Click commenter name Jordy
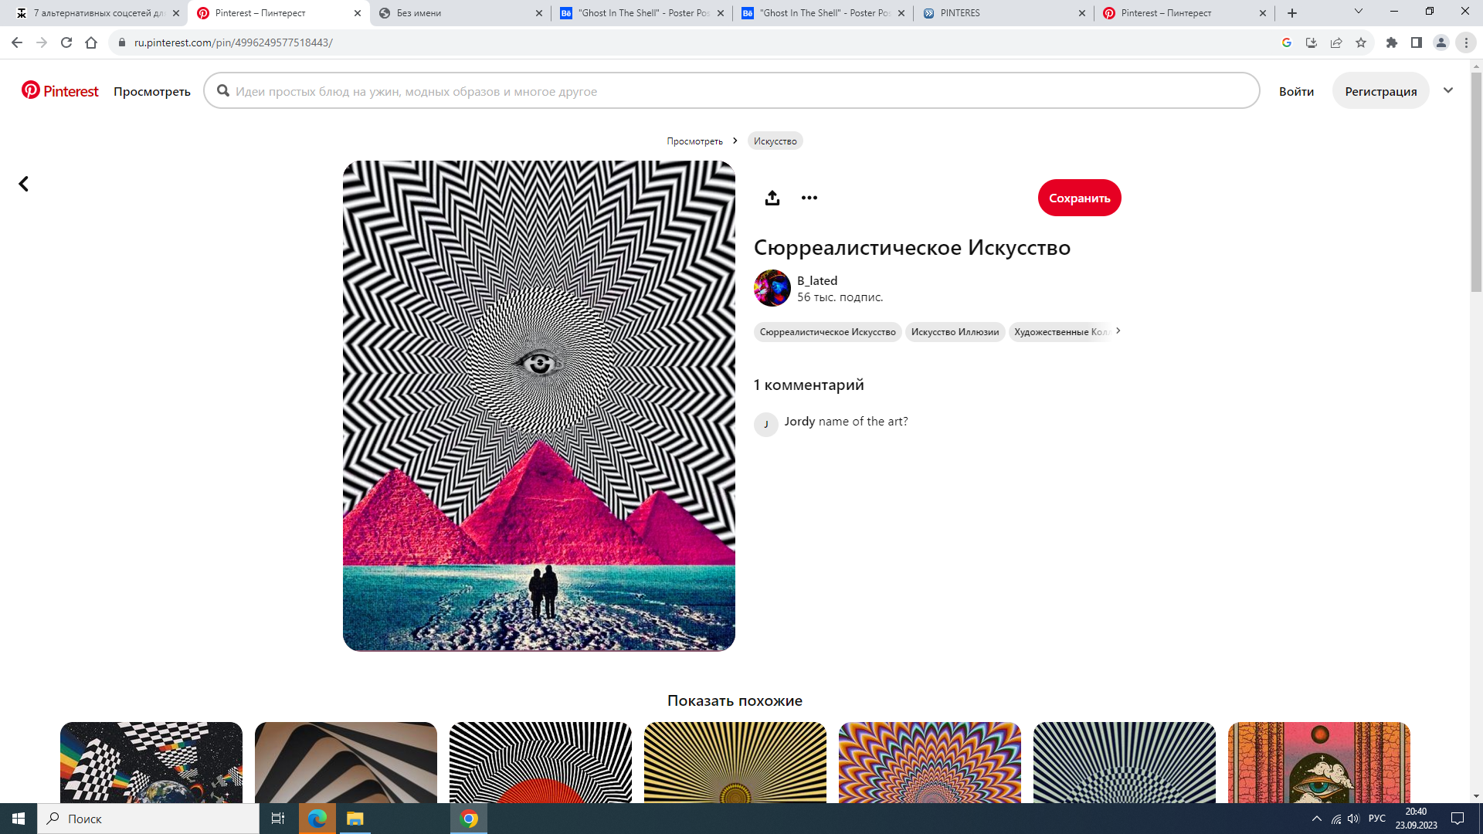The height and width of the screenshot is (834, 1483). [x=799, y=421]
